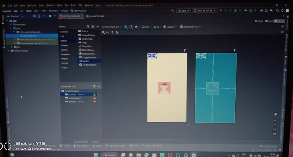293x157 pixels.
Task: Open Component Tree settings gear
Action: [x=94, y=86]
